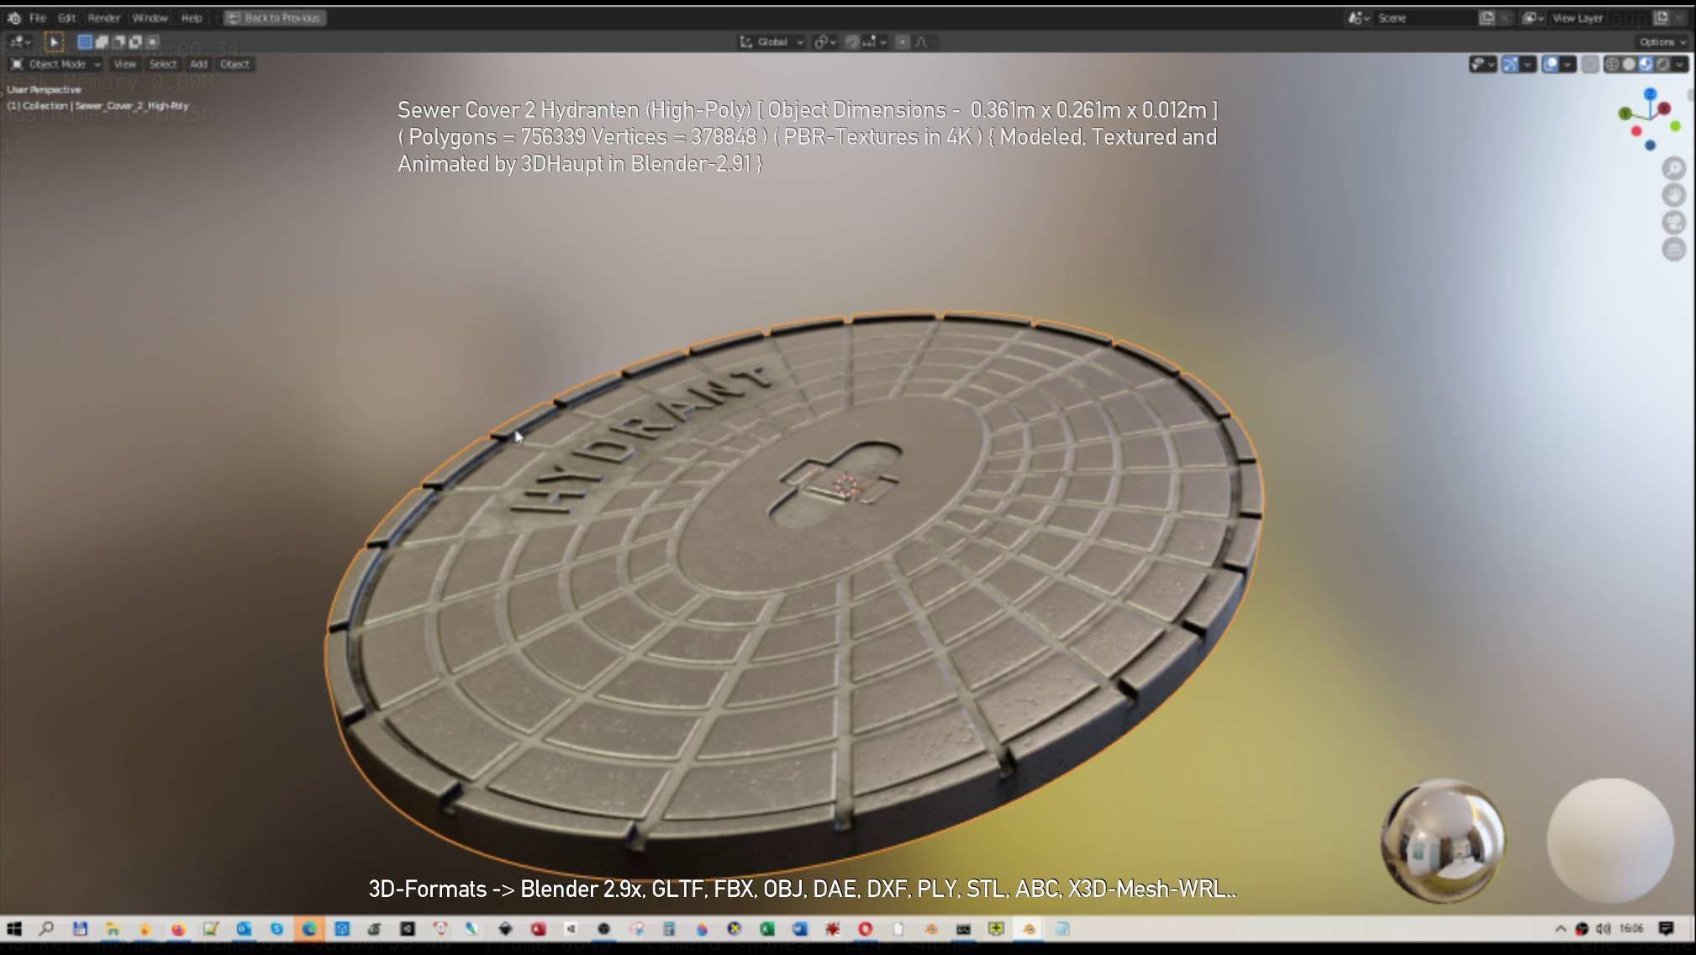Click the zoom view magnifier icon
The image size is (1696, 955).
click(1674, 168)
